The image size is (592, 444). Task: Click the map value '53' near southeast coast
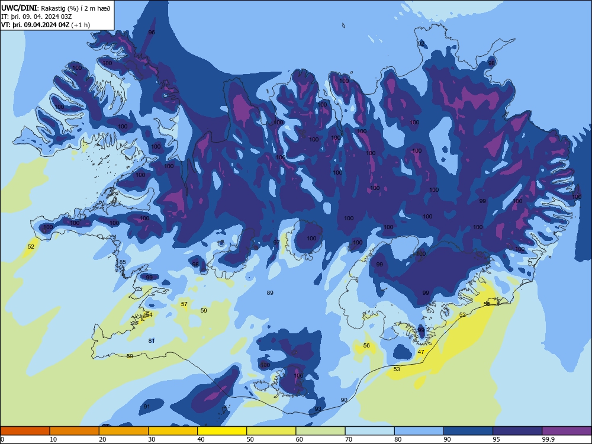click(397, 369)
